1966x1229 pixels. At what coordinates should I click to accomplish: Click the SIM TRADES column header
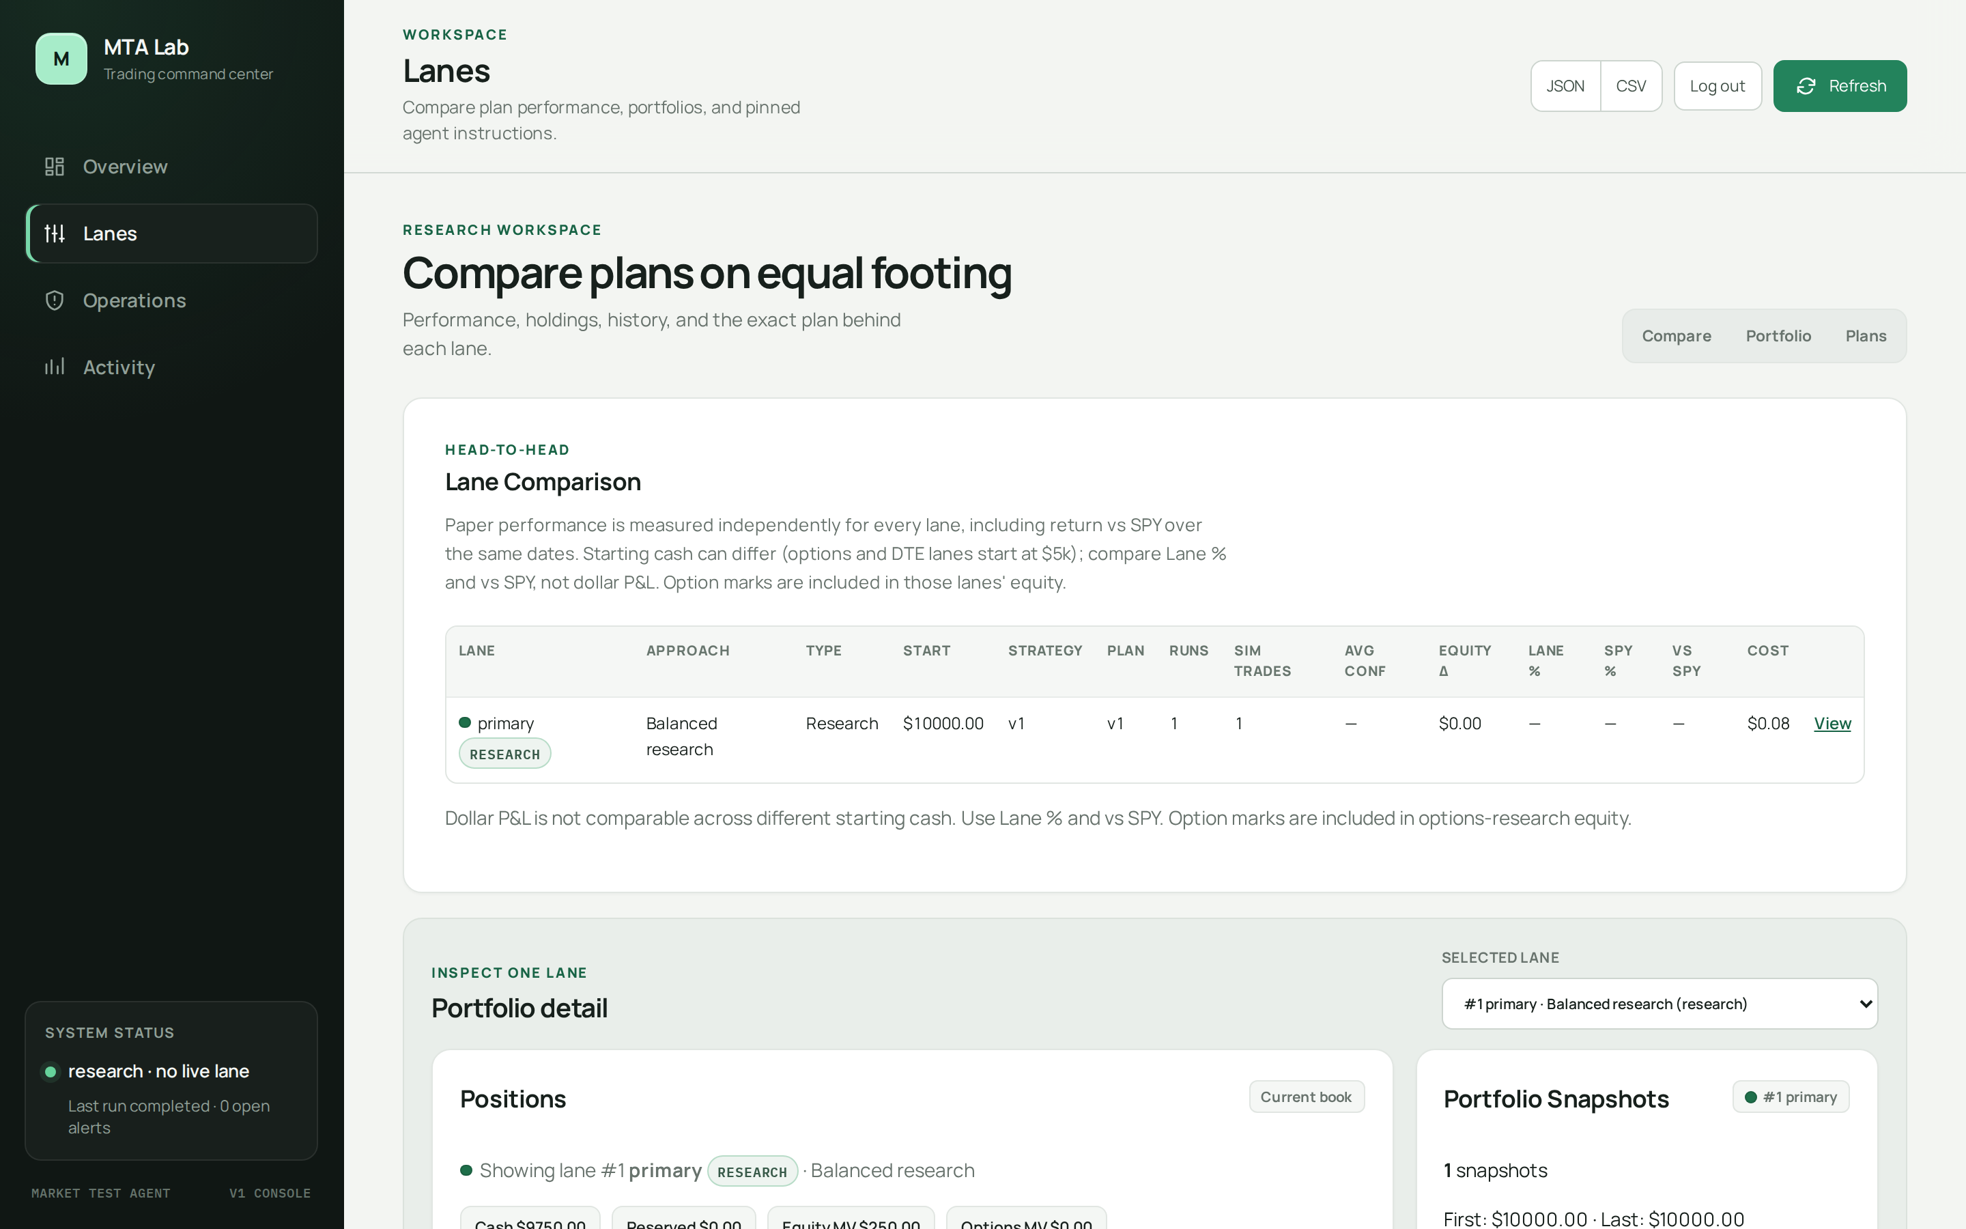pos(1262,661)
